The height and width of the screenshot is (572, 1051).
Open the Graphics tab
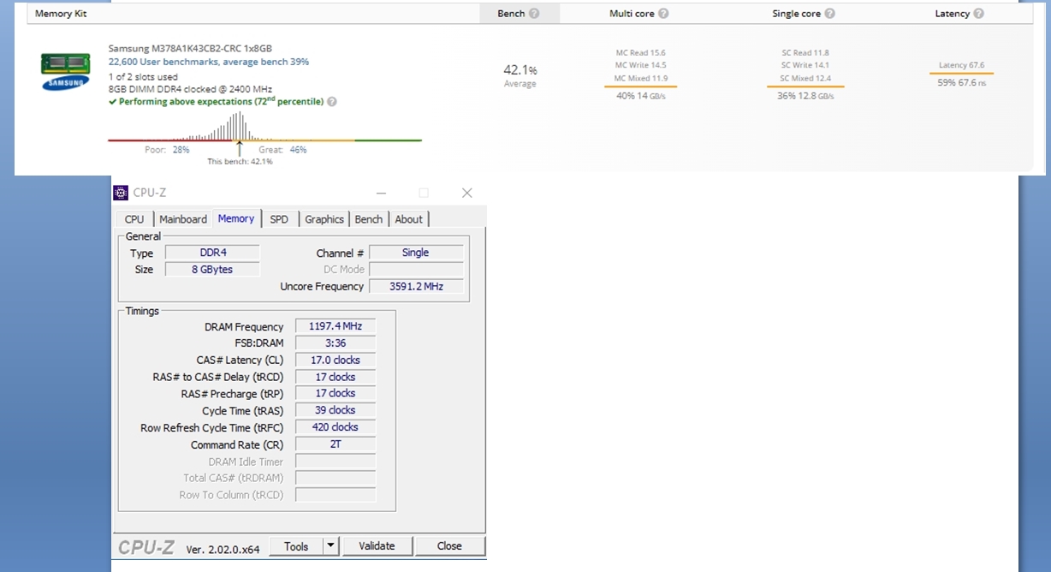point(324,219)
